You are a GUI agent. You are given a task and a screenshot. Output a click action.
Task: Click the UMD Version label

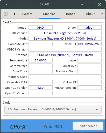point(18,33)
